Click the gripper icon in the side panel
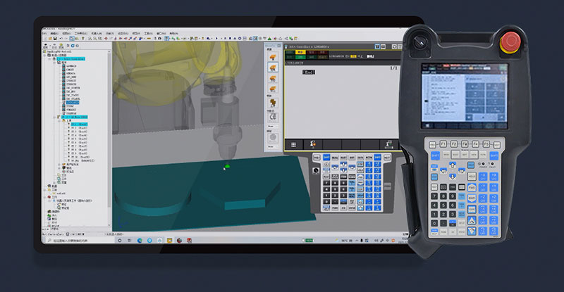The image size is (564, 292). (272, 101)
